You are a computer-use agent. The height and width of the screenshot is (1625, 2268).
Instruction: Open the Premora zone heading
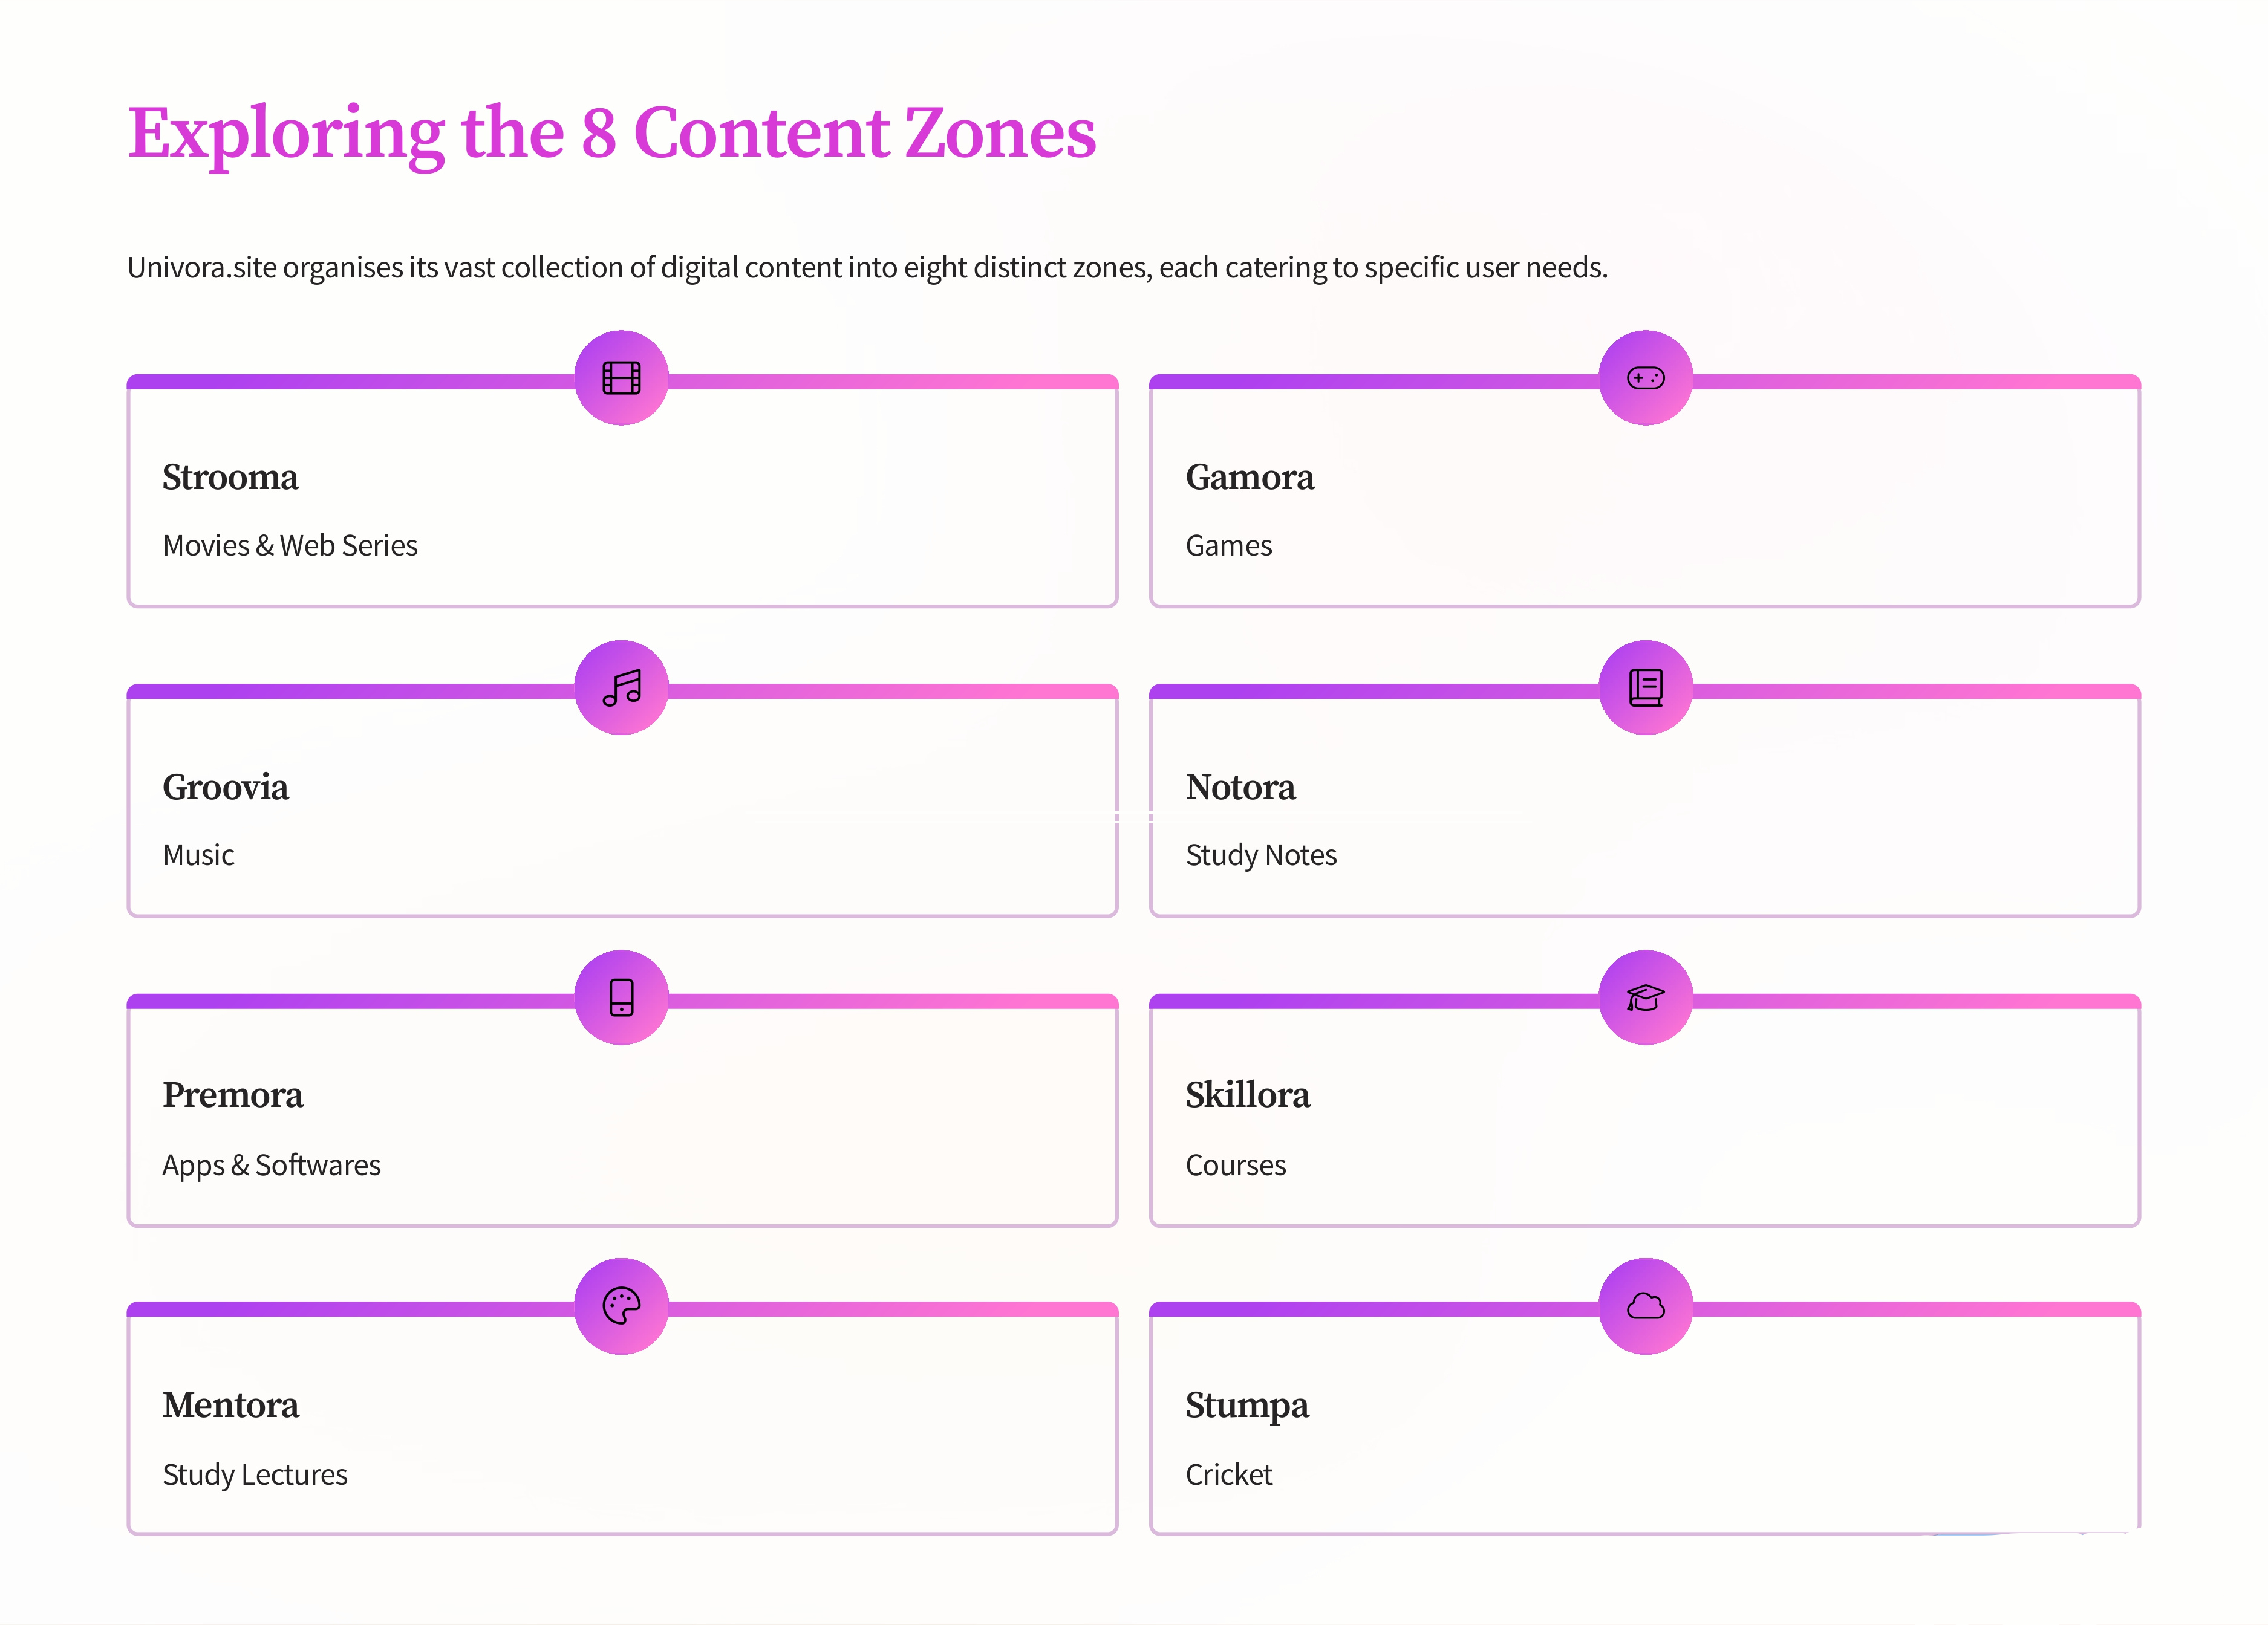(x=232, y=1095)
